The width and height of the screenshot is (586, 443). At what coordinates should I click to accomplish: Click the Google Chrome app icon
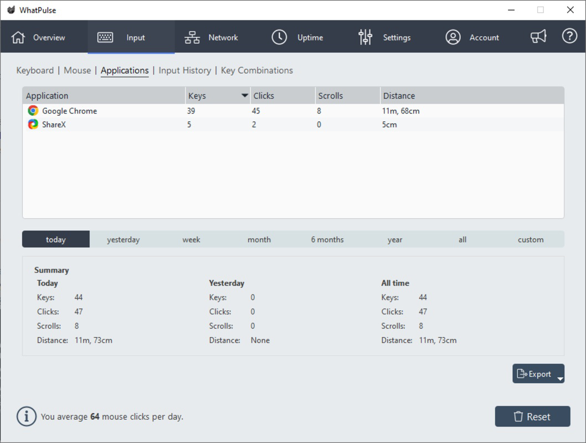tap(33, 111)
